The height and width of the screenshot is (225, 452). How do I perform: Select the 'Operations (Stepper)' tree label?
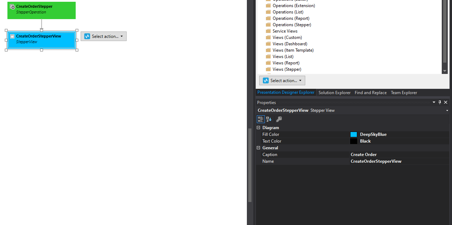(x=292, y=25)
